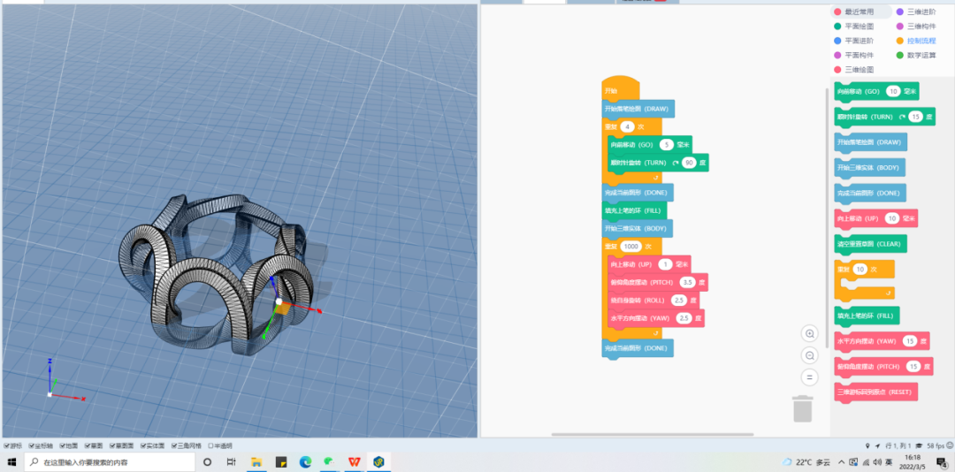Reset workspace zoom with the equals icon
Image resolution: width=955 pixels, height=472 pixels.
(x=809, y=377)
